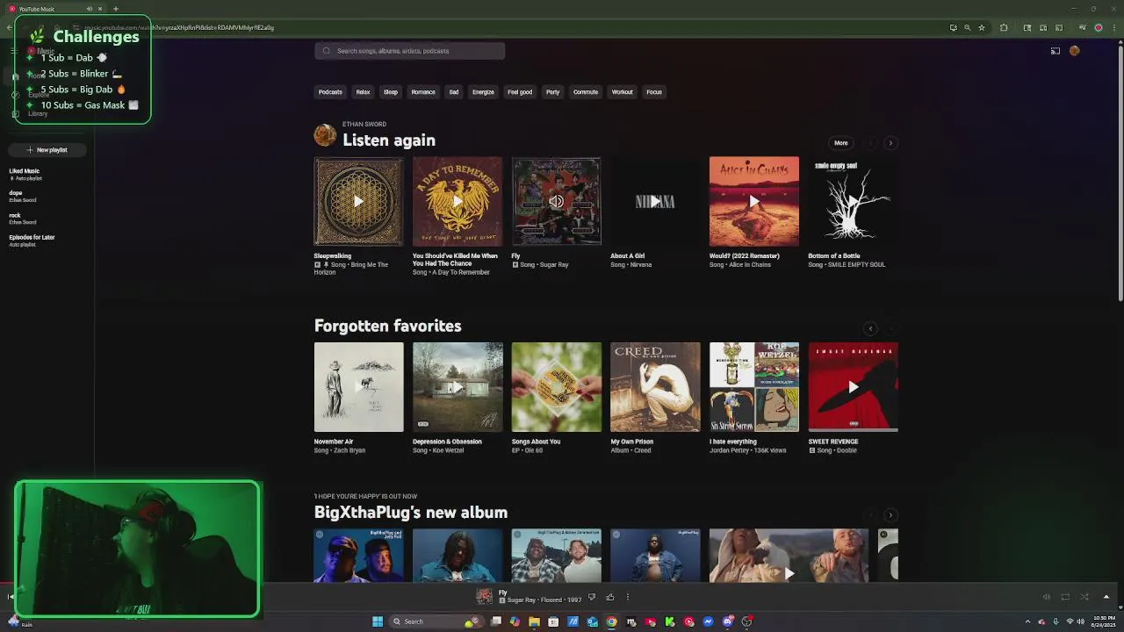Play About A Girl Nirvana thumbnail

point(655,202)
